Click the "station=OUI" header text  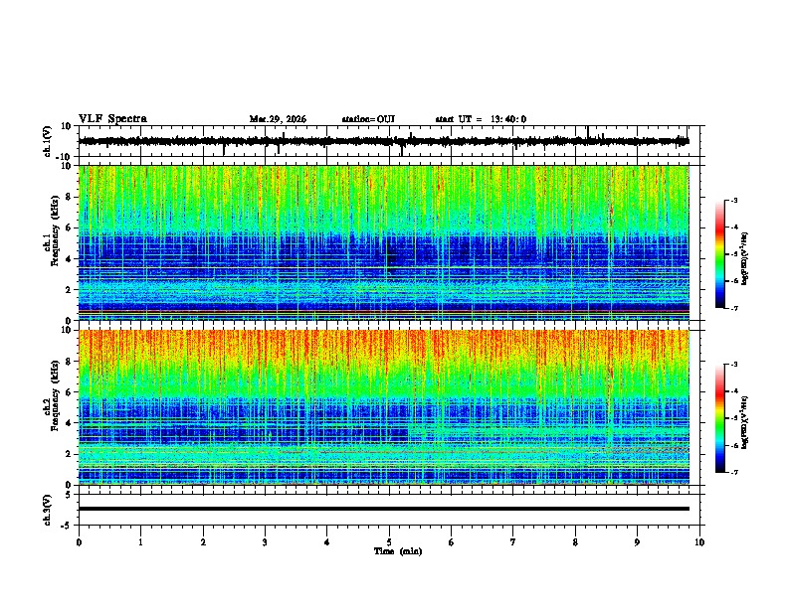point(368,119)
